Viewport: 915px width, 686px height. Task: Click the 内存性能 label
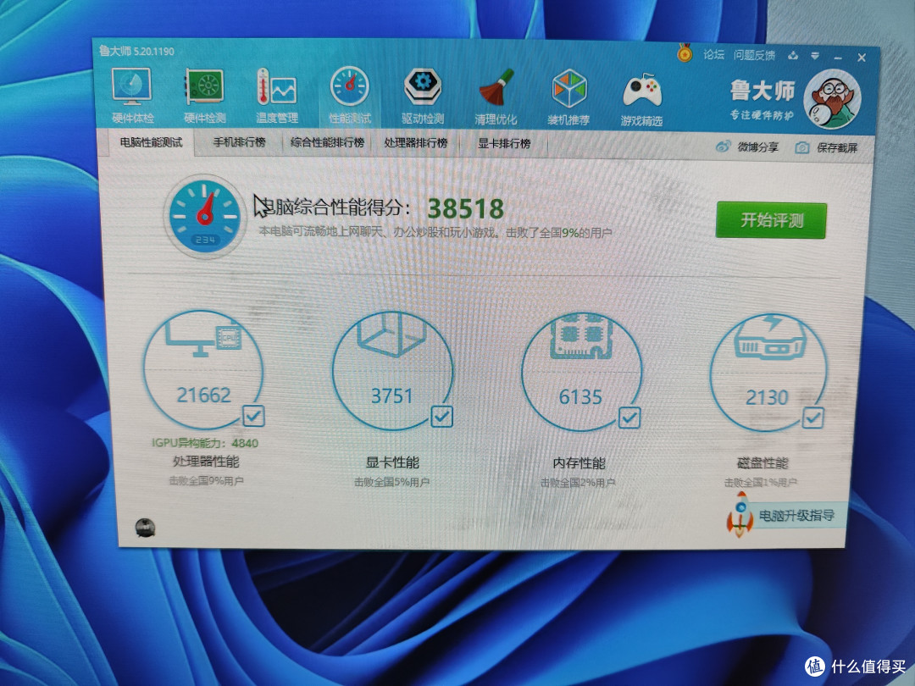click(x=579, y=463)
